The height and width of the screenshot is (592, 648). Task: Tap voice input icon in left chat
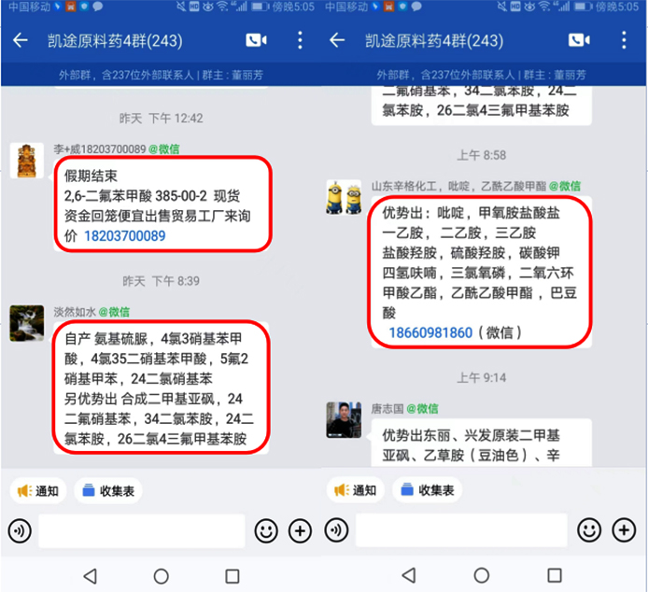click(20, 530)
